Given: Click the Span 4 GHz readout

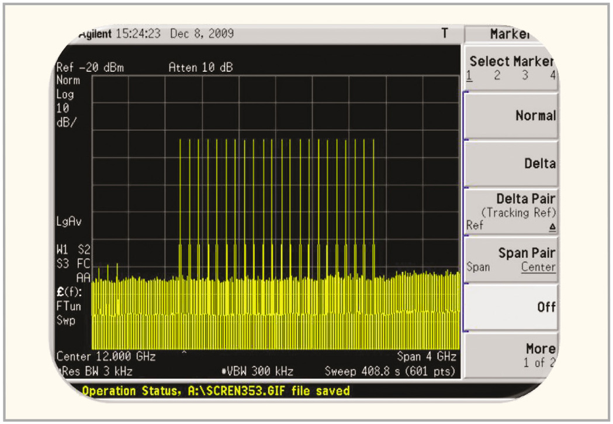Looking at the screenshot, I should pos(426,356).
